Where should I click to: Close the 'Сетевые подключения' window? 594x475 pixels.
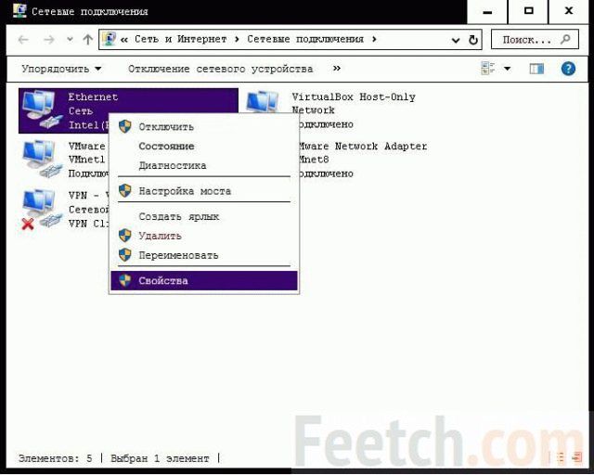tap(569, 11)
